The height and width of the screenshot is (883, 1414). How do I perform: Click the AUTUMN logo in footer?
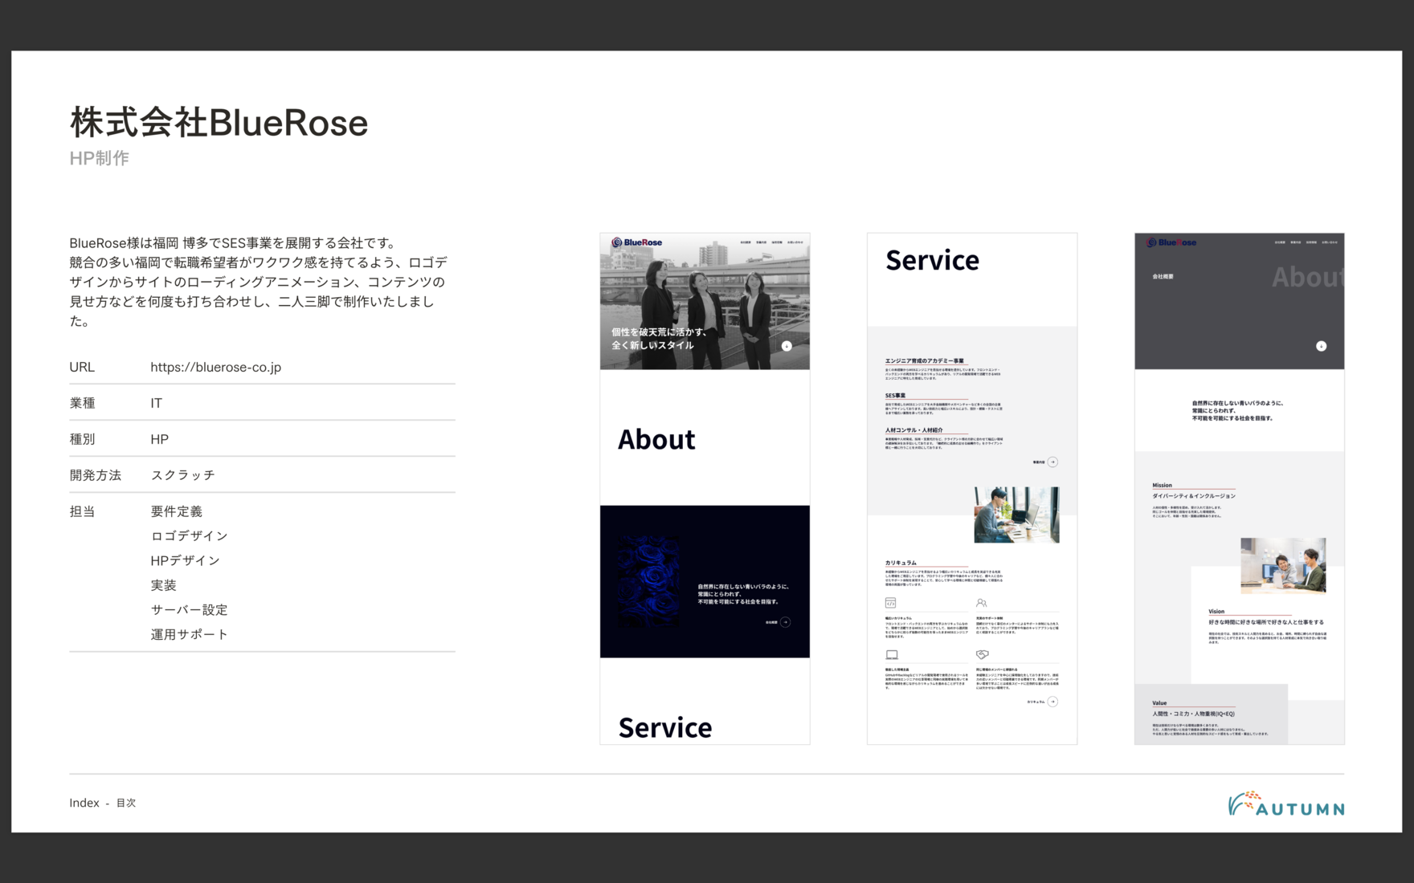[1285, 804]
